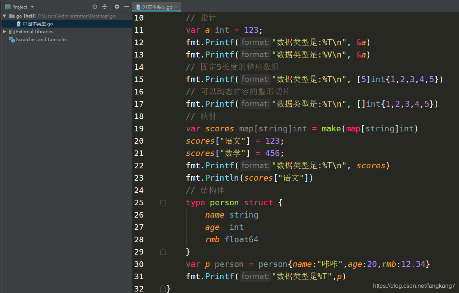This screenshot has height=293, width=459.
Task: Click 'scores' variable on line 19
Action: [x=220, y=129]
